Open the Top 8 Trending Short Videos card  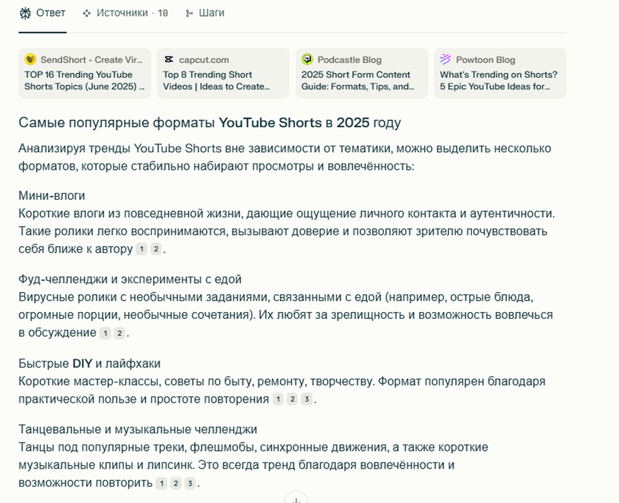click(x=224, y=74)
